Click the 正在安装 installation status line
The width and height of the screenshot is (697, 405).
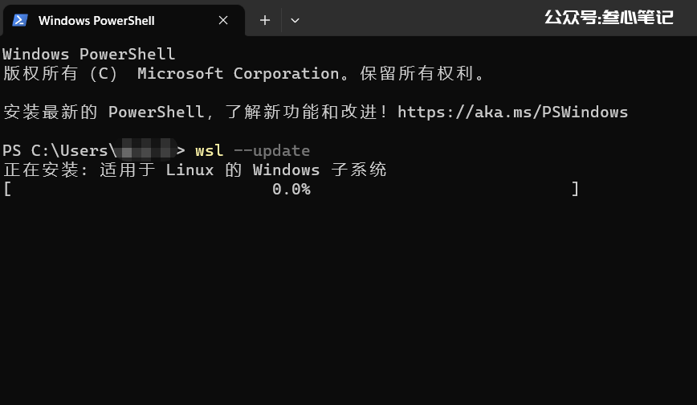(195, 170)
